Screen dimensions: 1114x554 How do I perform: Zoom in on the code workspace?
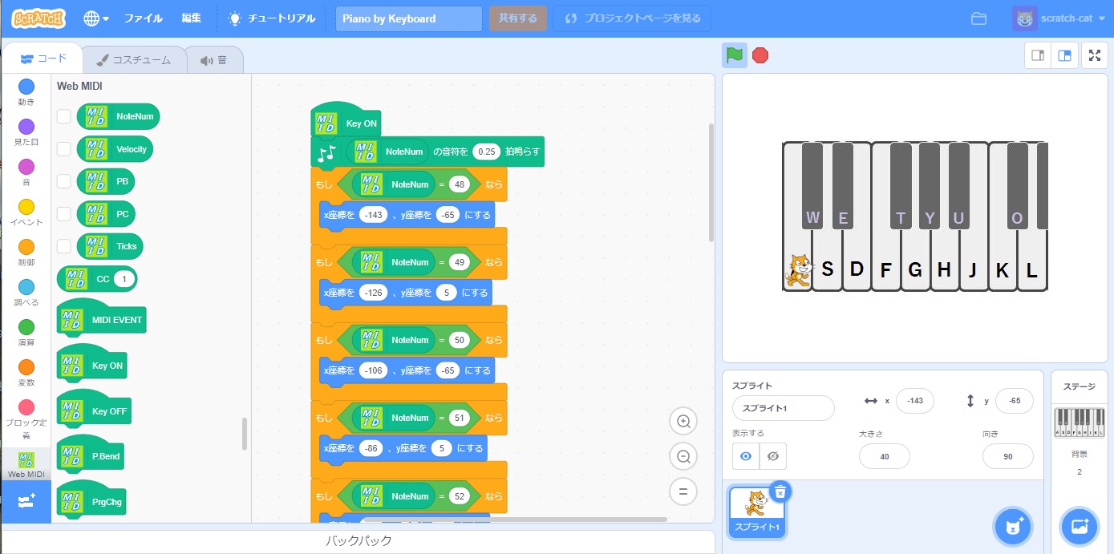pos(683,421)
